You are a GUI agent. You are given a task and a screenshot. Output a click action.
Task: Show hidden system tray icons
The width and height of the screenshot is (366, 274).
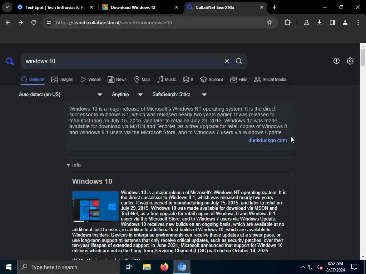pos(302,267)
